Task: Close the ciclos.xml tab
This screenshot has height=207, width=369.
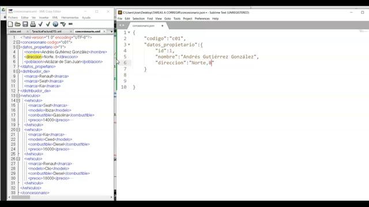Action: [x=27, y=32]
